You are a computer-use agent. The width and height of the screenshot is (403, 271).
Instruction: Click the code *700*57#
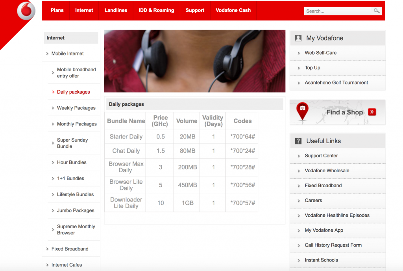click(242, 203)
